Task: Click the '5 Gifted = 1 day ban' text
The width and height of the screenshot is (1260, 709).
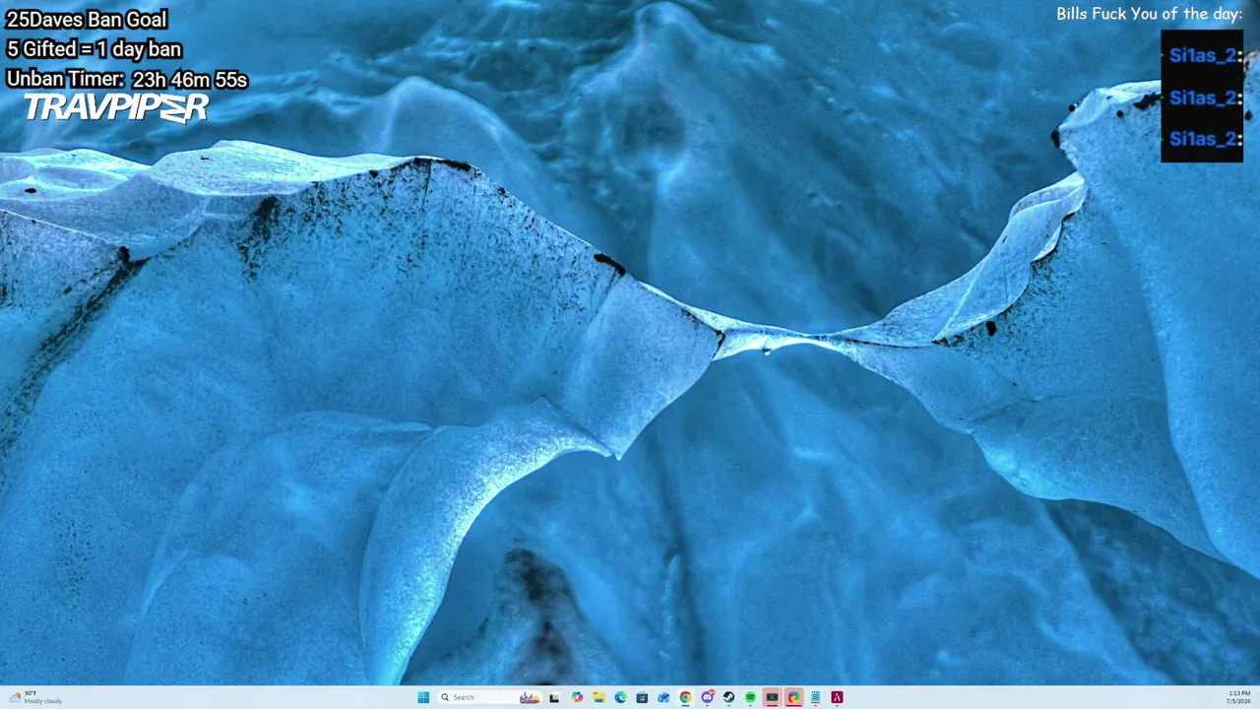Action: 94,48
